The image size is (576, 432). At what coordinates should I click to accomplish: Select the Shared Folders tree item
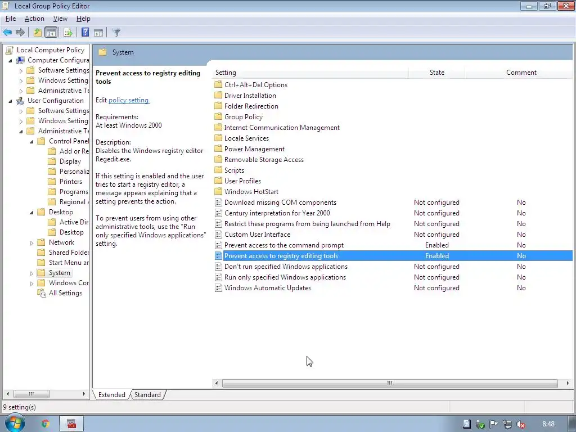(69, 253)
